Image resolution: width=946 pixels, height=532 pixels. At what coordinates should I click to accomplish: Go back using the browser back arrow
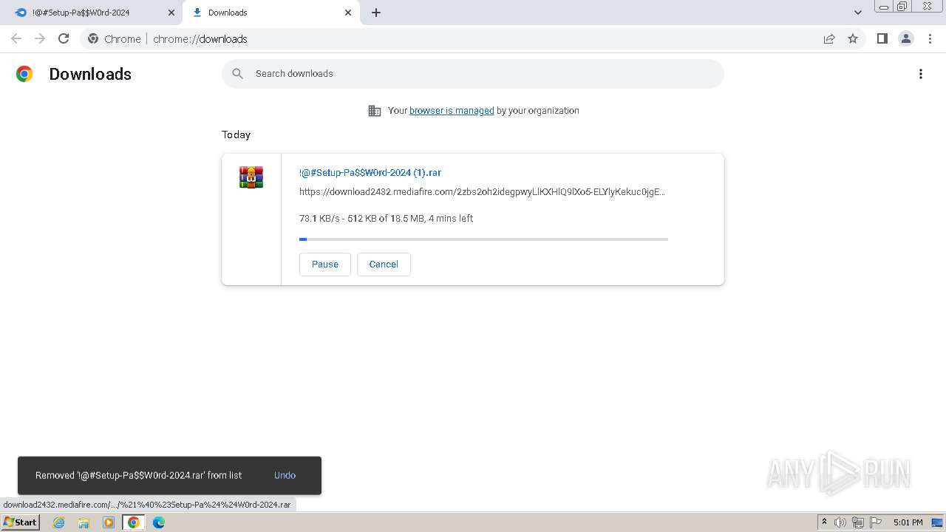[x=16, y=38]
